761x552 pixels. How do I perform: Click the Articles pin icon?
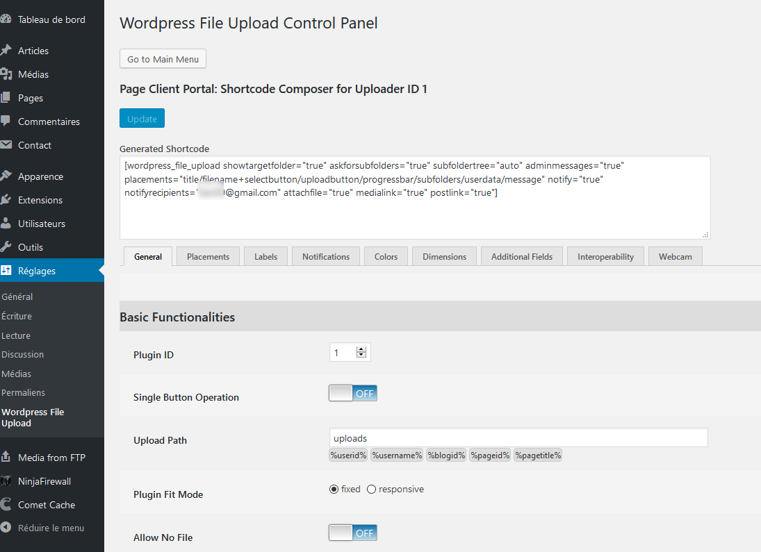click(6, 51)
